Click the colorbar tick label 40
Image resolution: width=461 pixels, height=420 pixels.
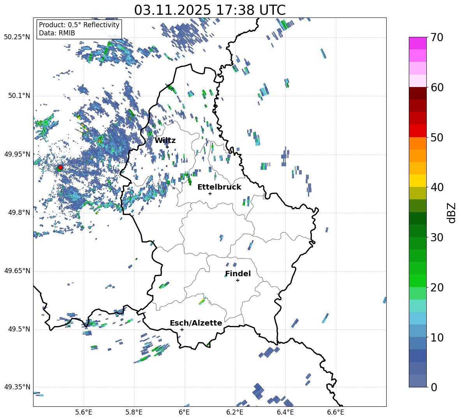tap(437, 187)
